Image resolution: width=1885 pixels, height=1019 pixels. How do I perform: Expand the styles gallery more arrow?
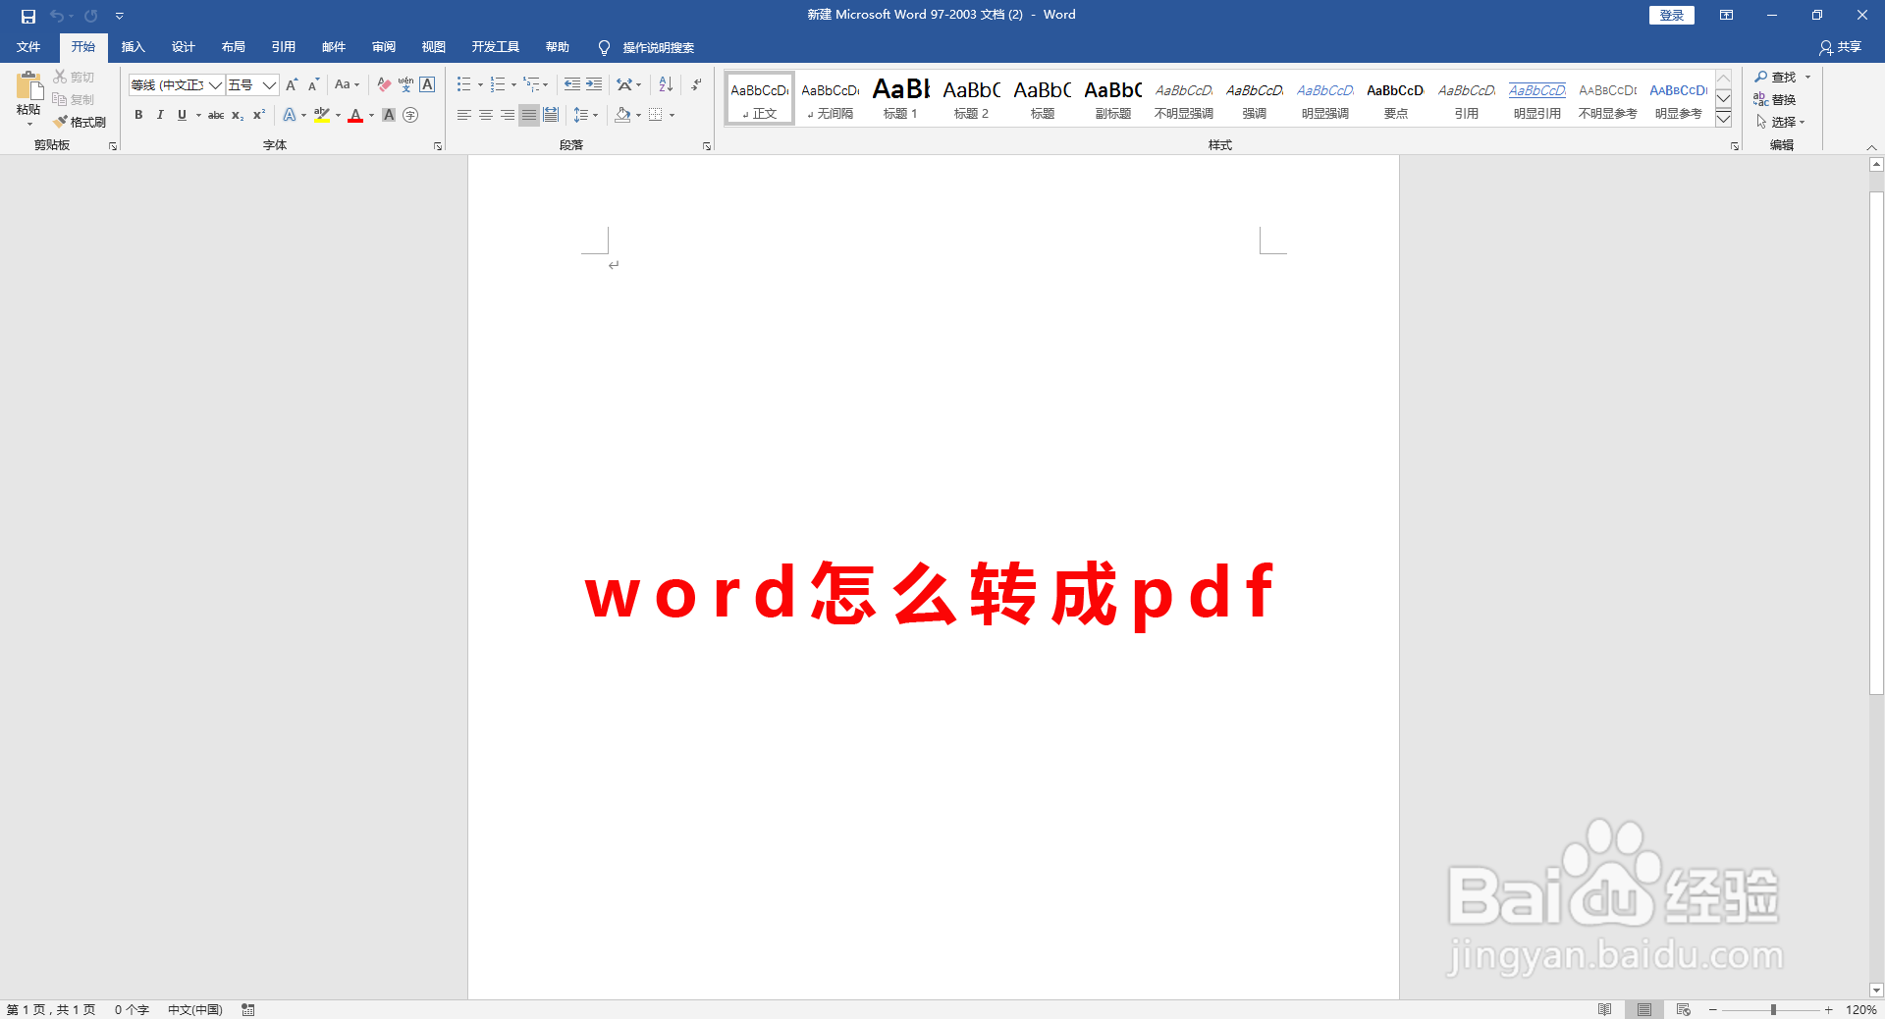coord(1723,119)
